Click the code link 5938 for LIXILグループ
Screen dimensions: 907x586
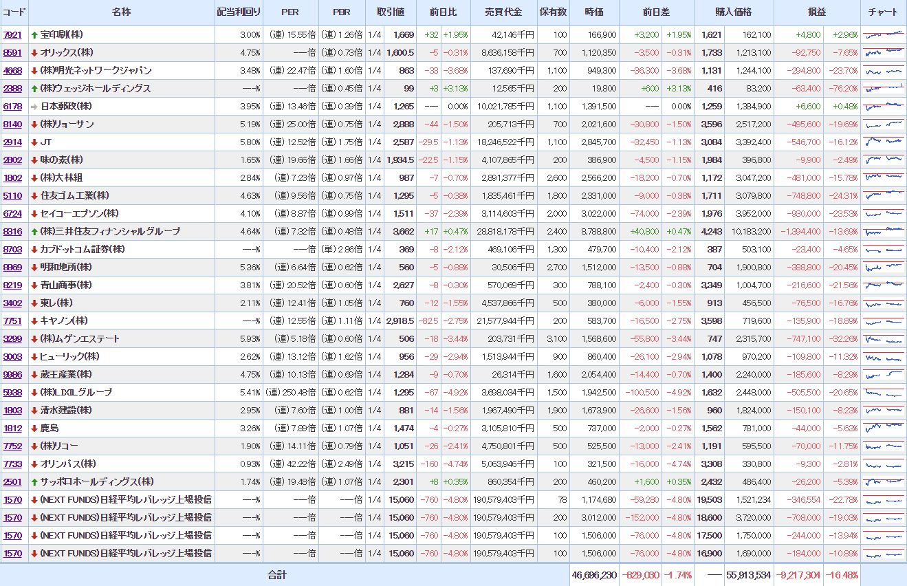[x=12, y=392]
